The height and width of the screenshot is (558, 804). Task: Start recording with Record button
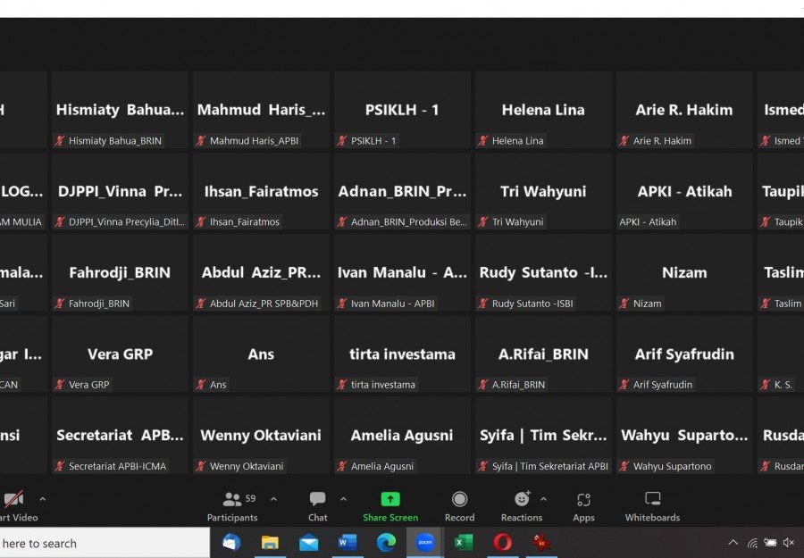coord(459,507)
